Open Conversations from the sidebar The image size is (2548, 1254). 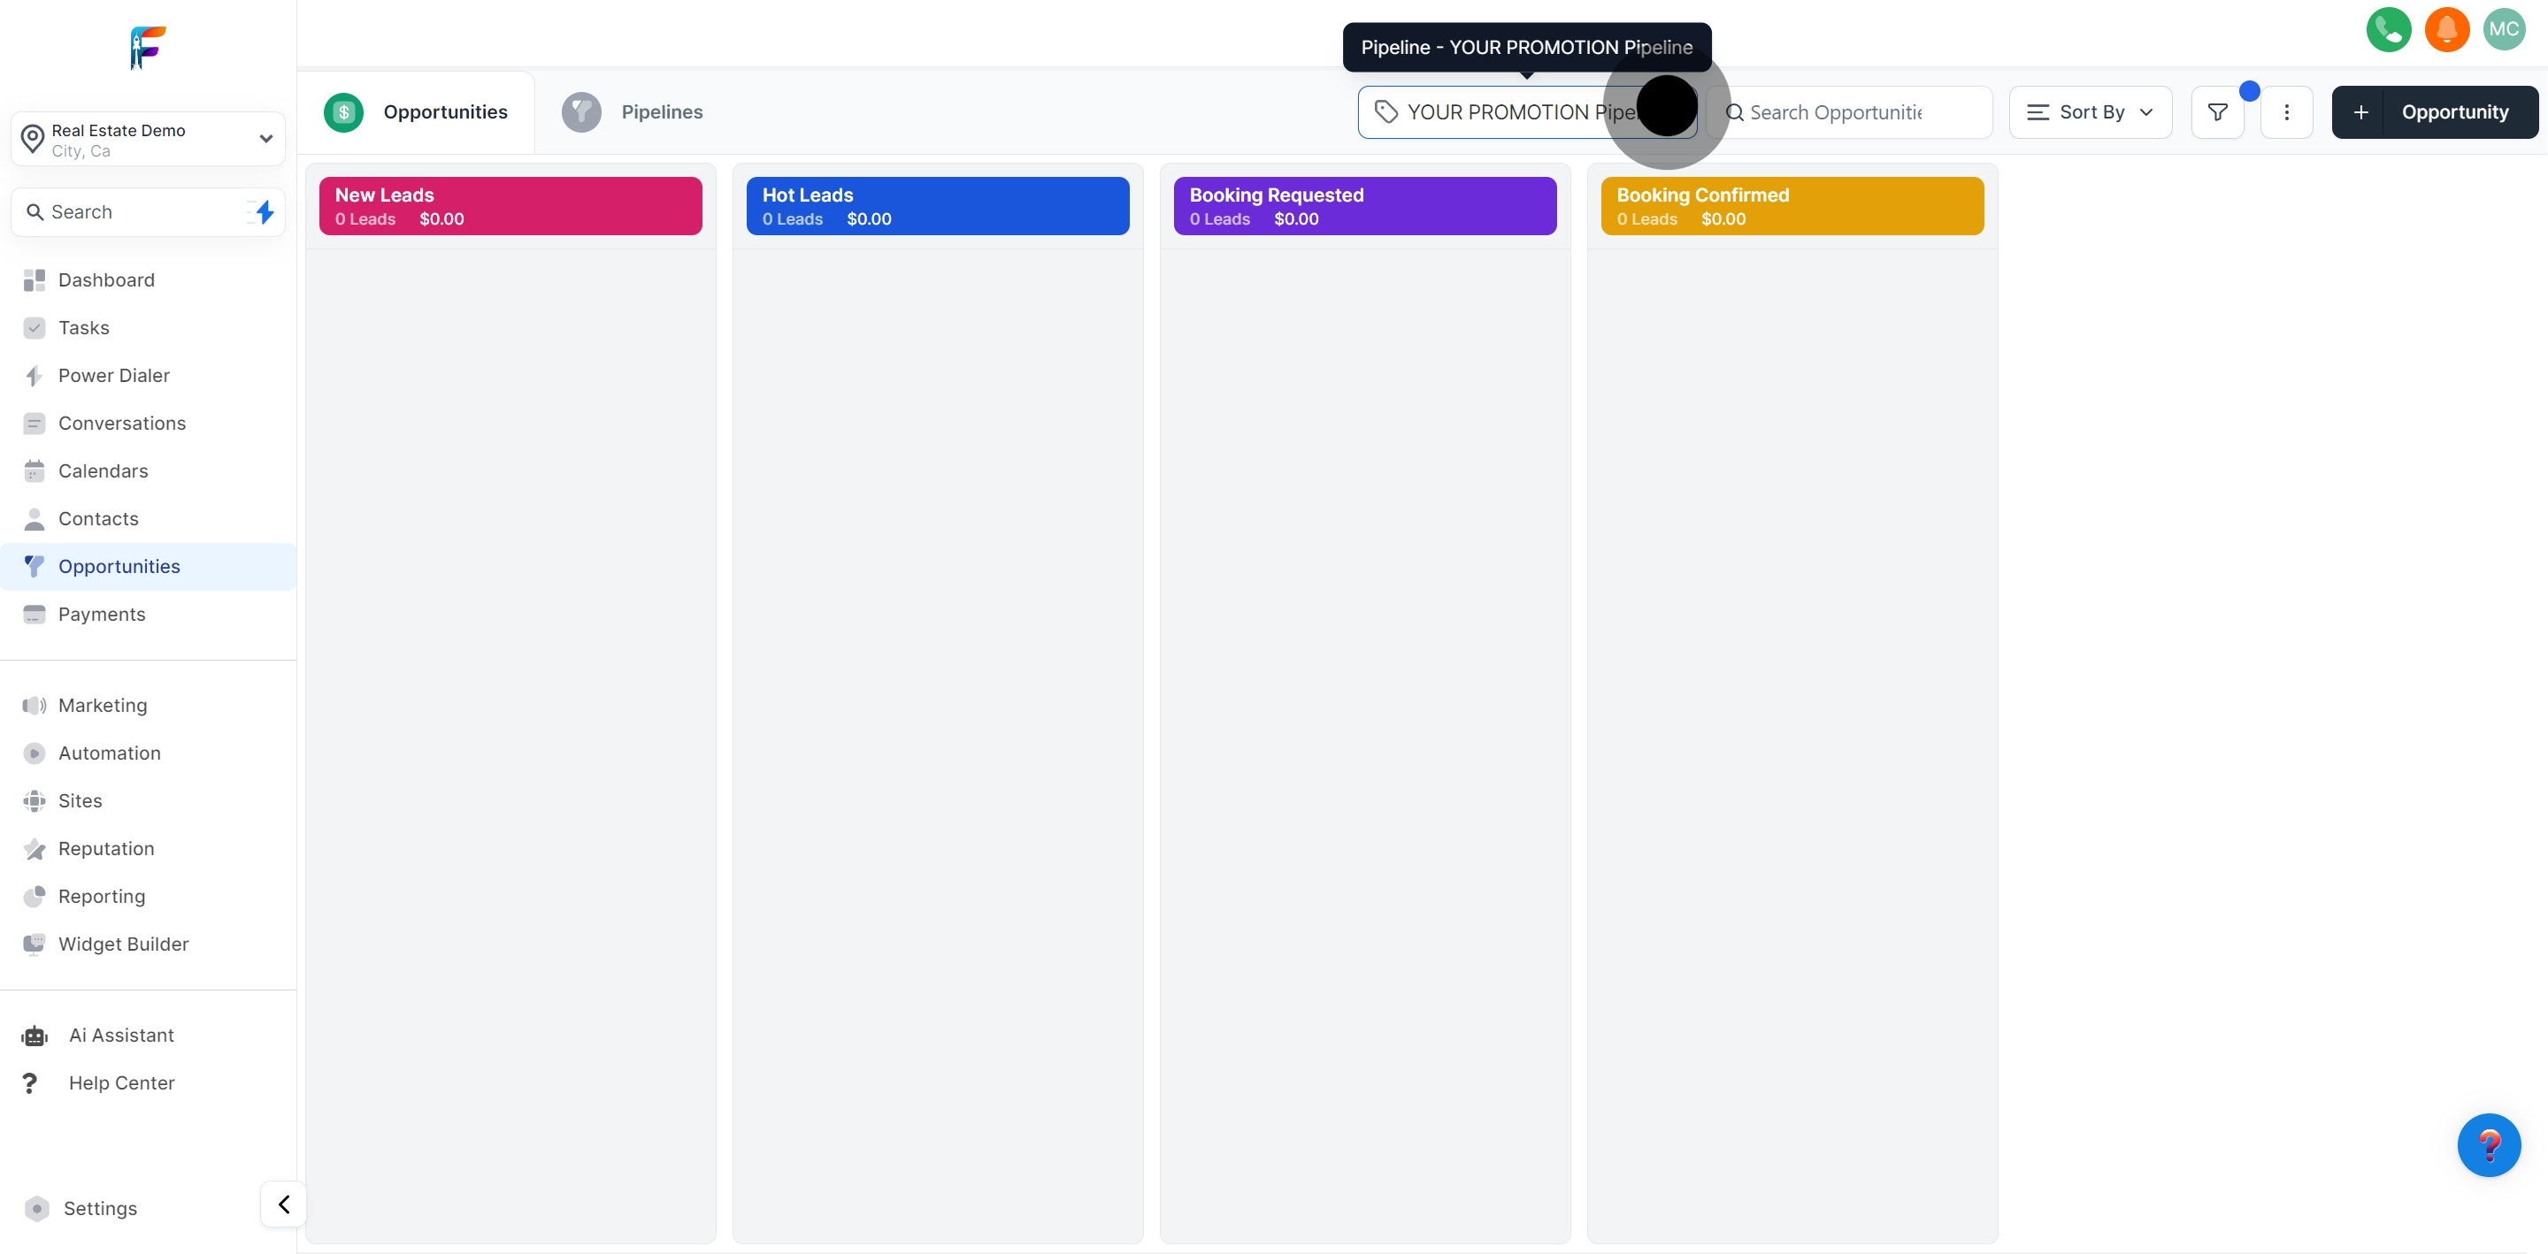pyautogui.click(x=122, y=424)
